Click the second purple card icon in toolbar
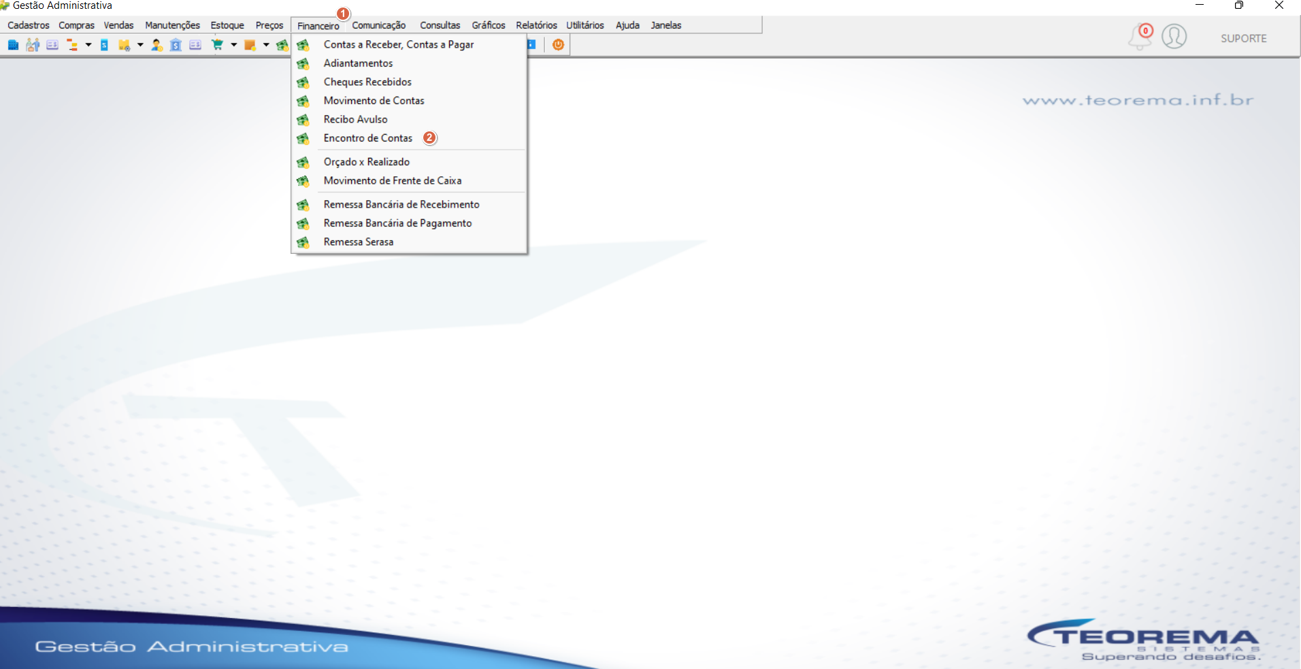 coord(195,45)
